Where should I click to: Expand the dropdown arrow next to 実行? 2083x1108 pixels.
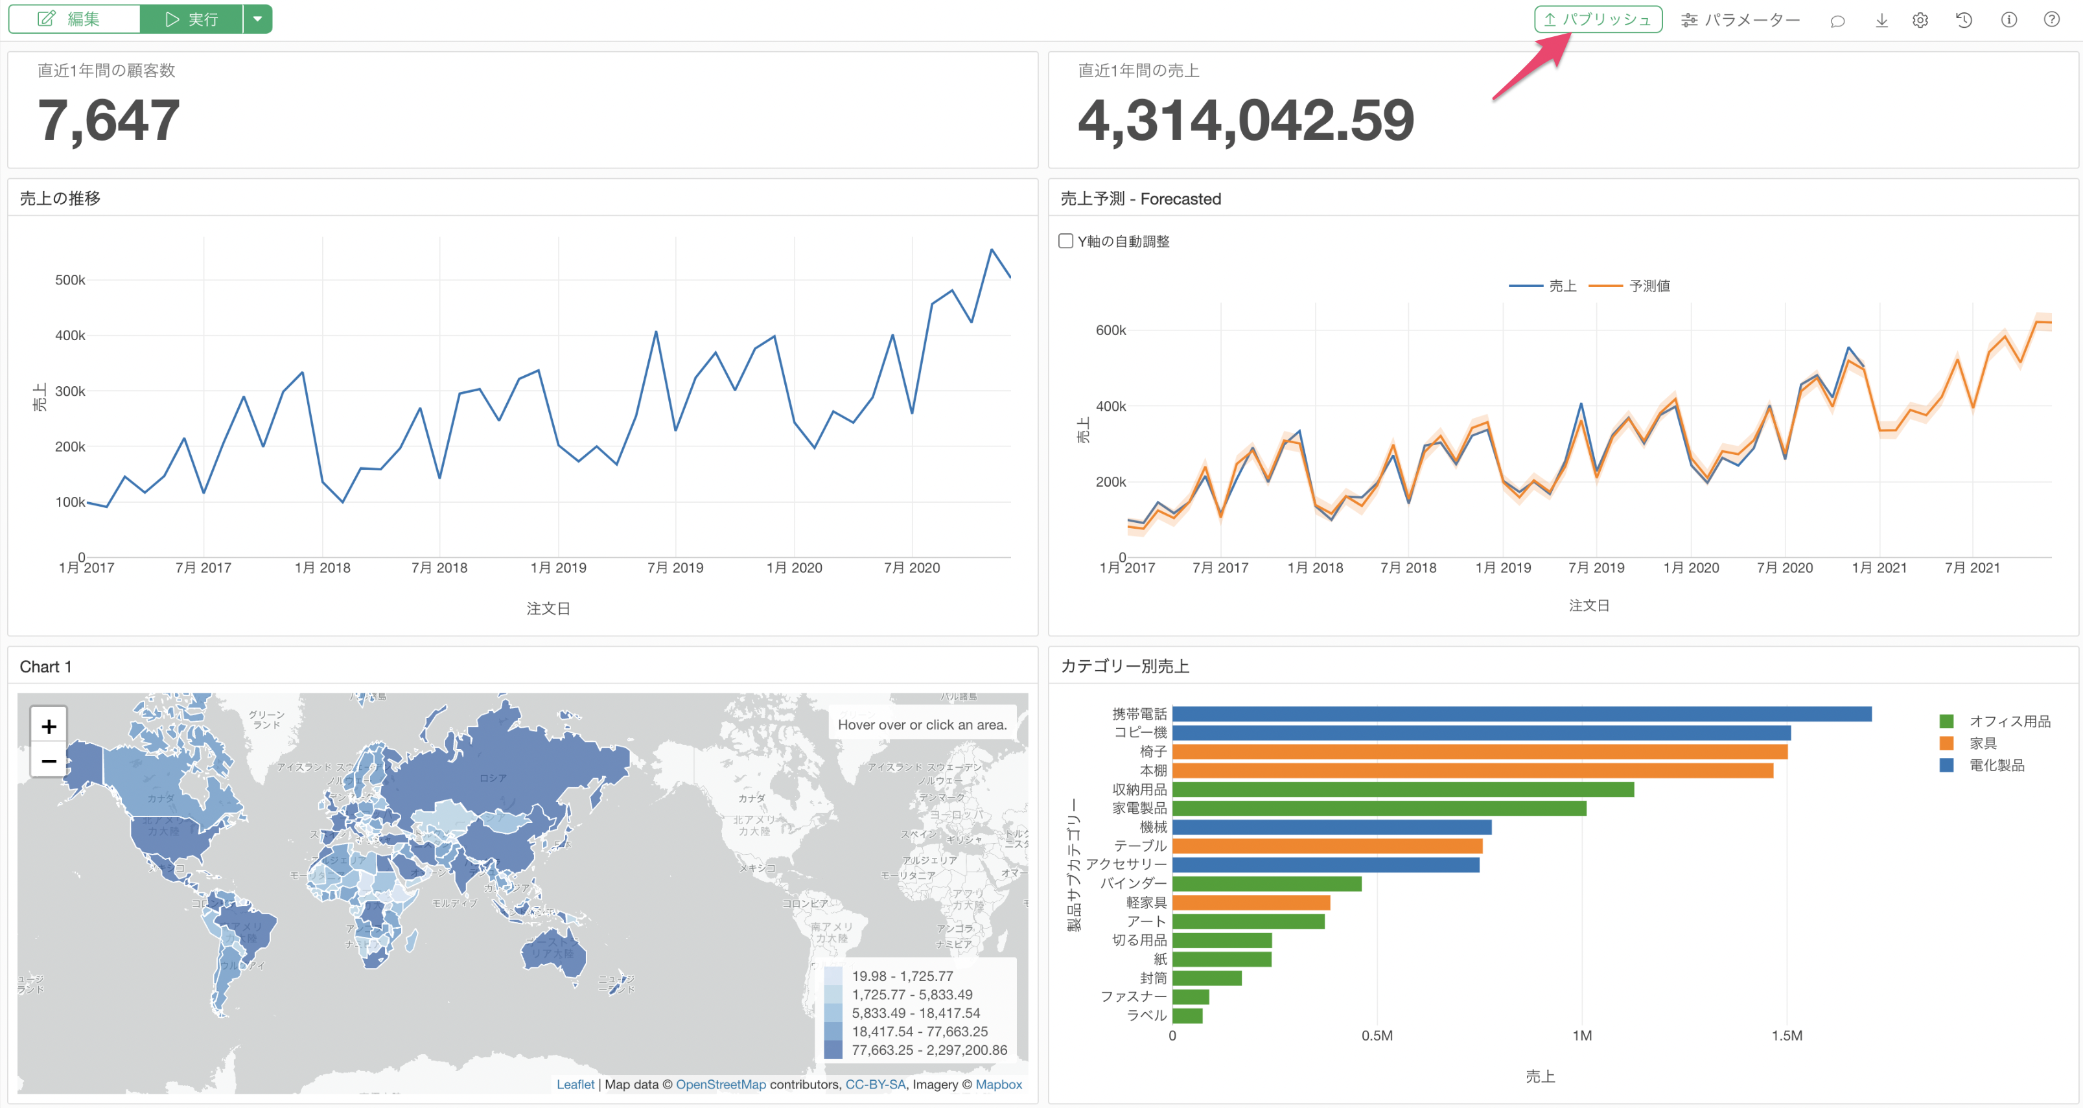(x=257, y=19)
